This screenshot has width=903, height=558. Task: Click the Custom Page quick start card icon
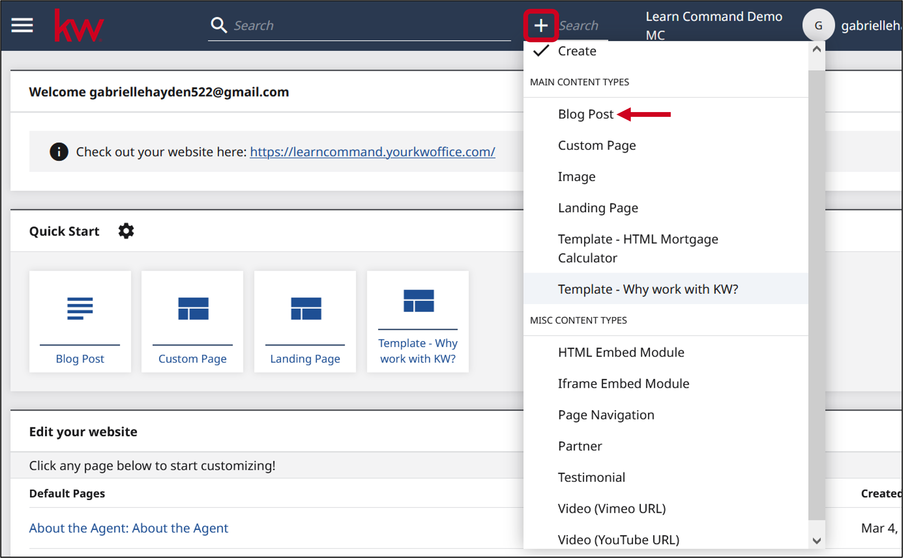(x=193, y=309)
